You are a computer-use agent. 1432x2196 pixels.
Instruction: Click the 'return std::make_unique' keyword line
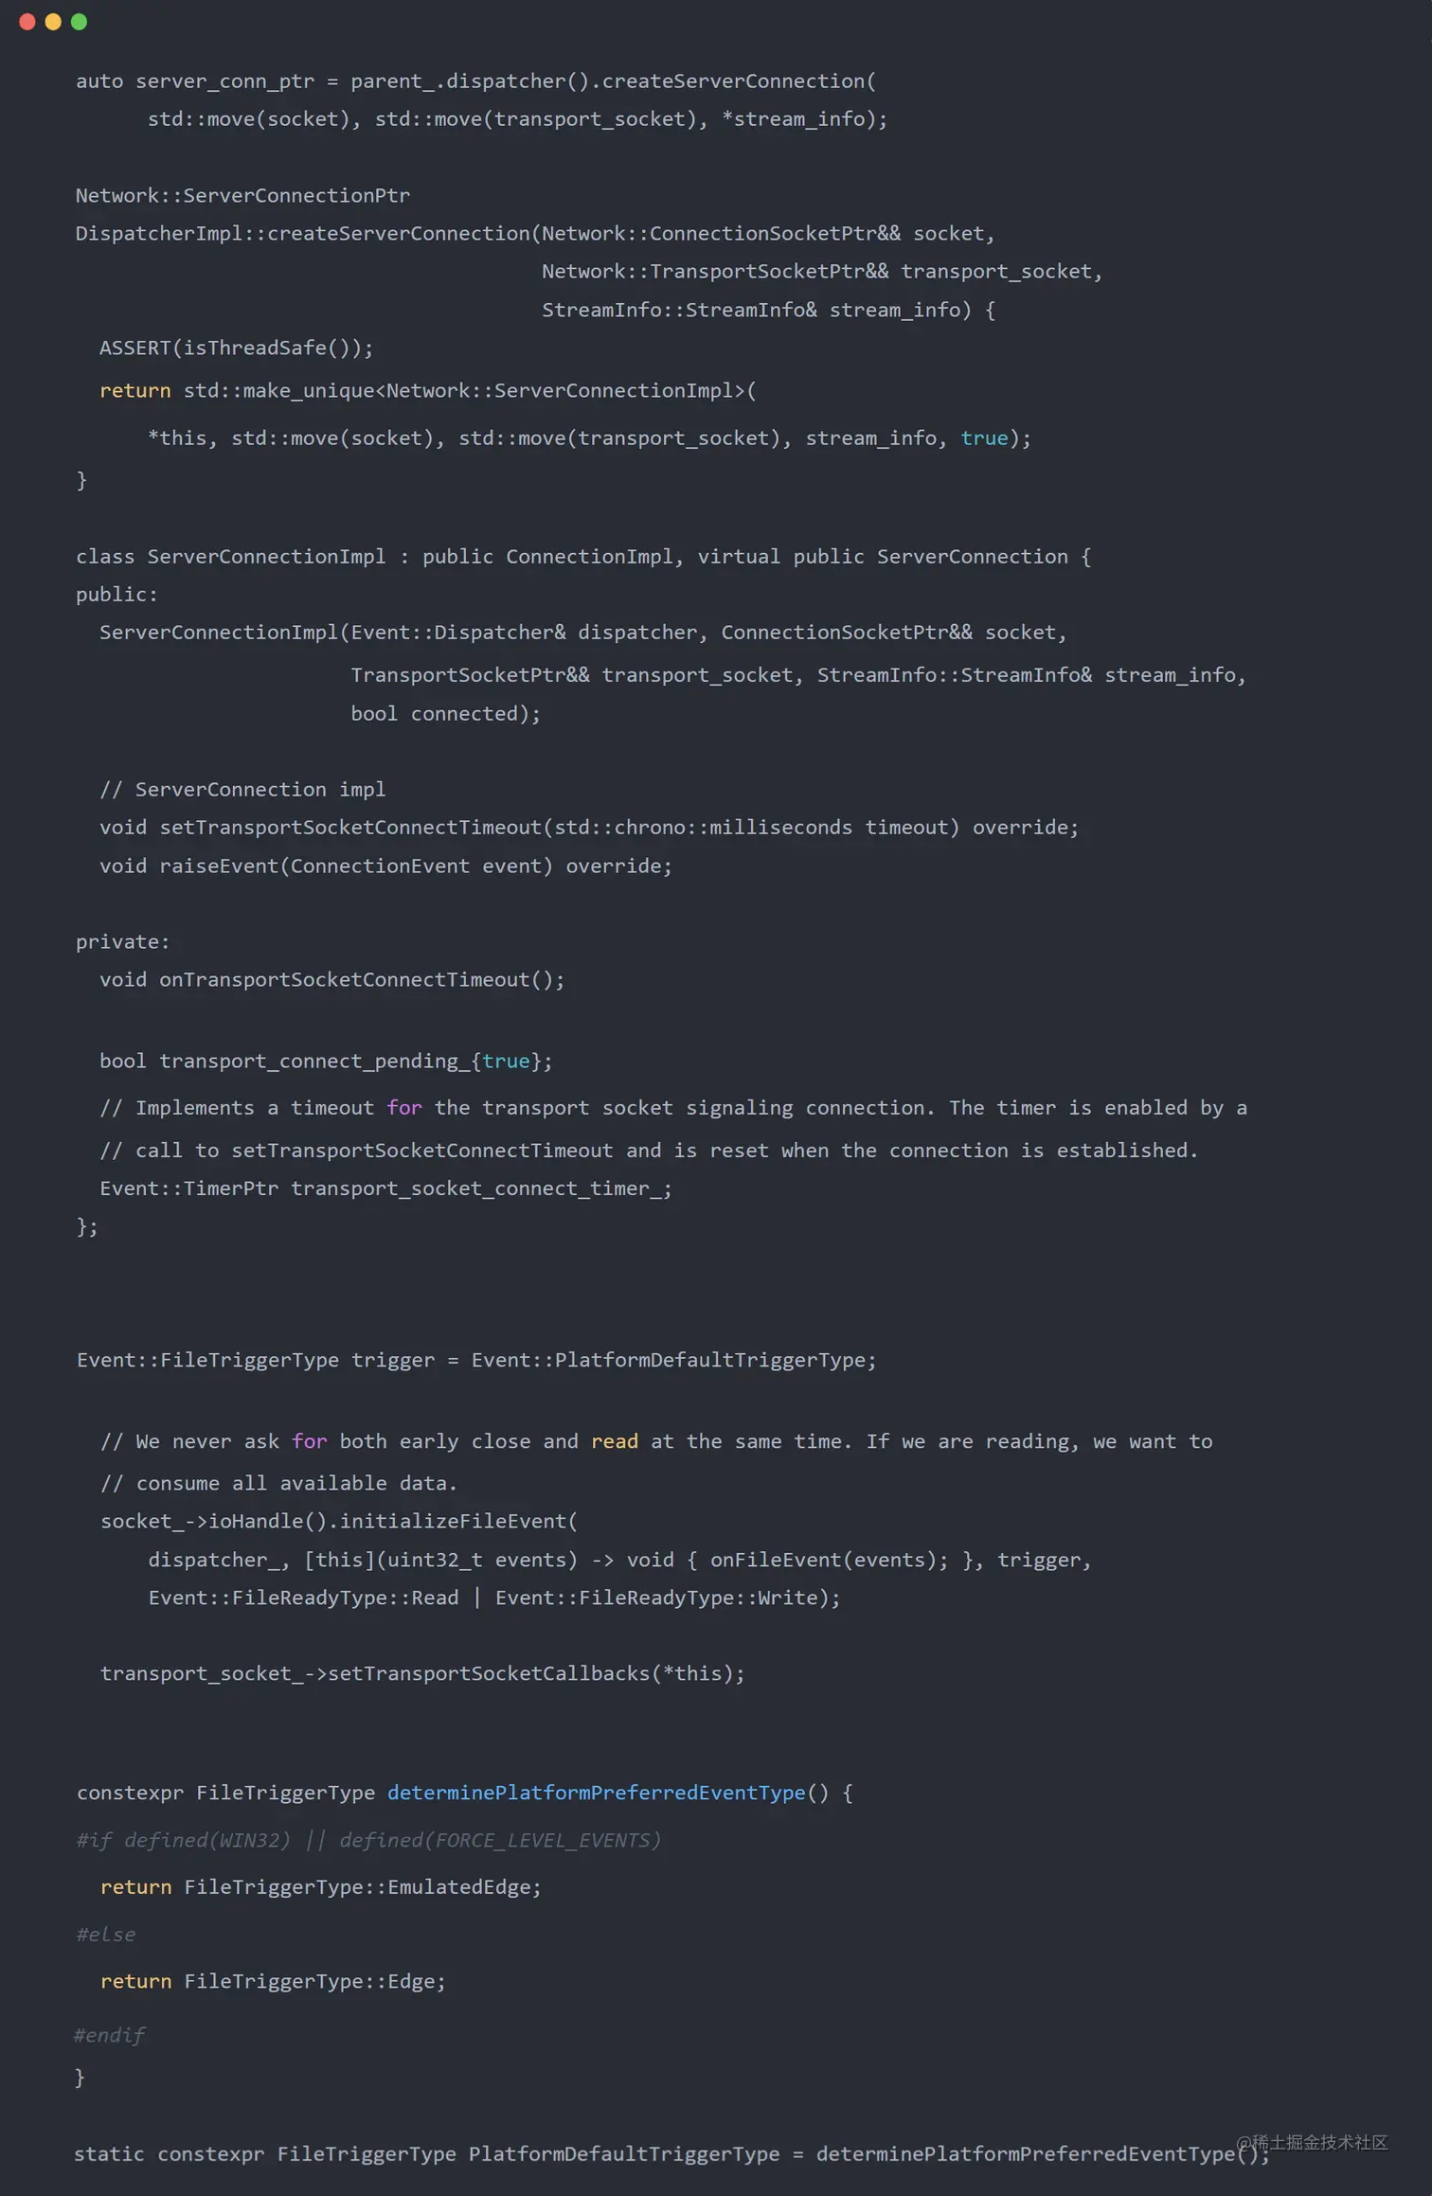pos(427,391)
